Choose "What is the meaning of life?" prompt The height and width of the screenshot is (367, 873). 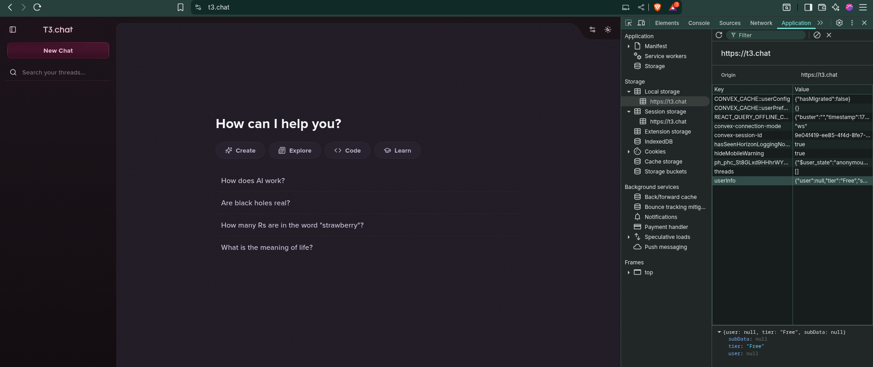pyautogui.click(x=368, y=248)
